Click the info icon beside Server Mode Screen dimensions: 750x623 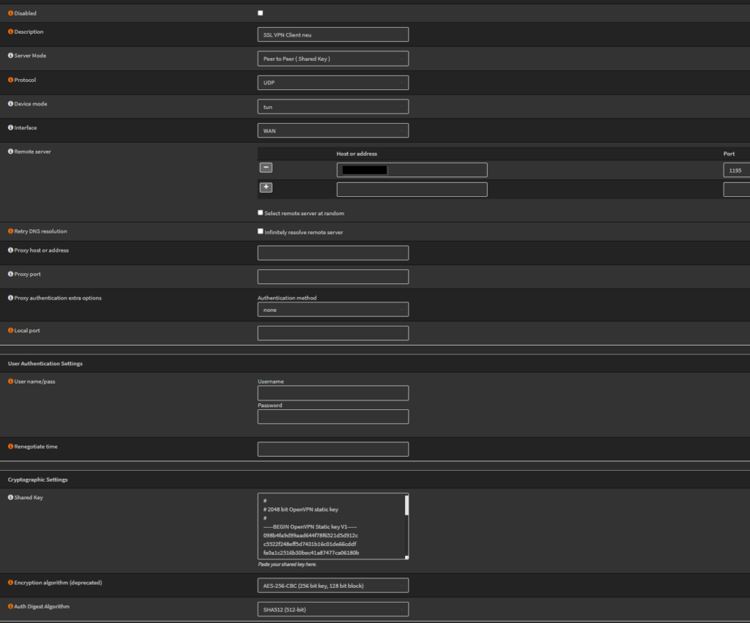10,56
